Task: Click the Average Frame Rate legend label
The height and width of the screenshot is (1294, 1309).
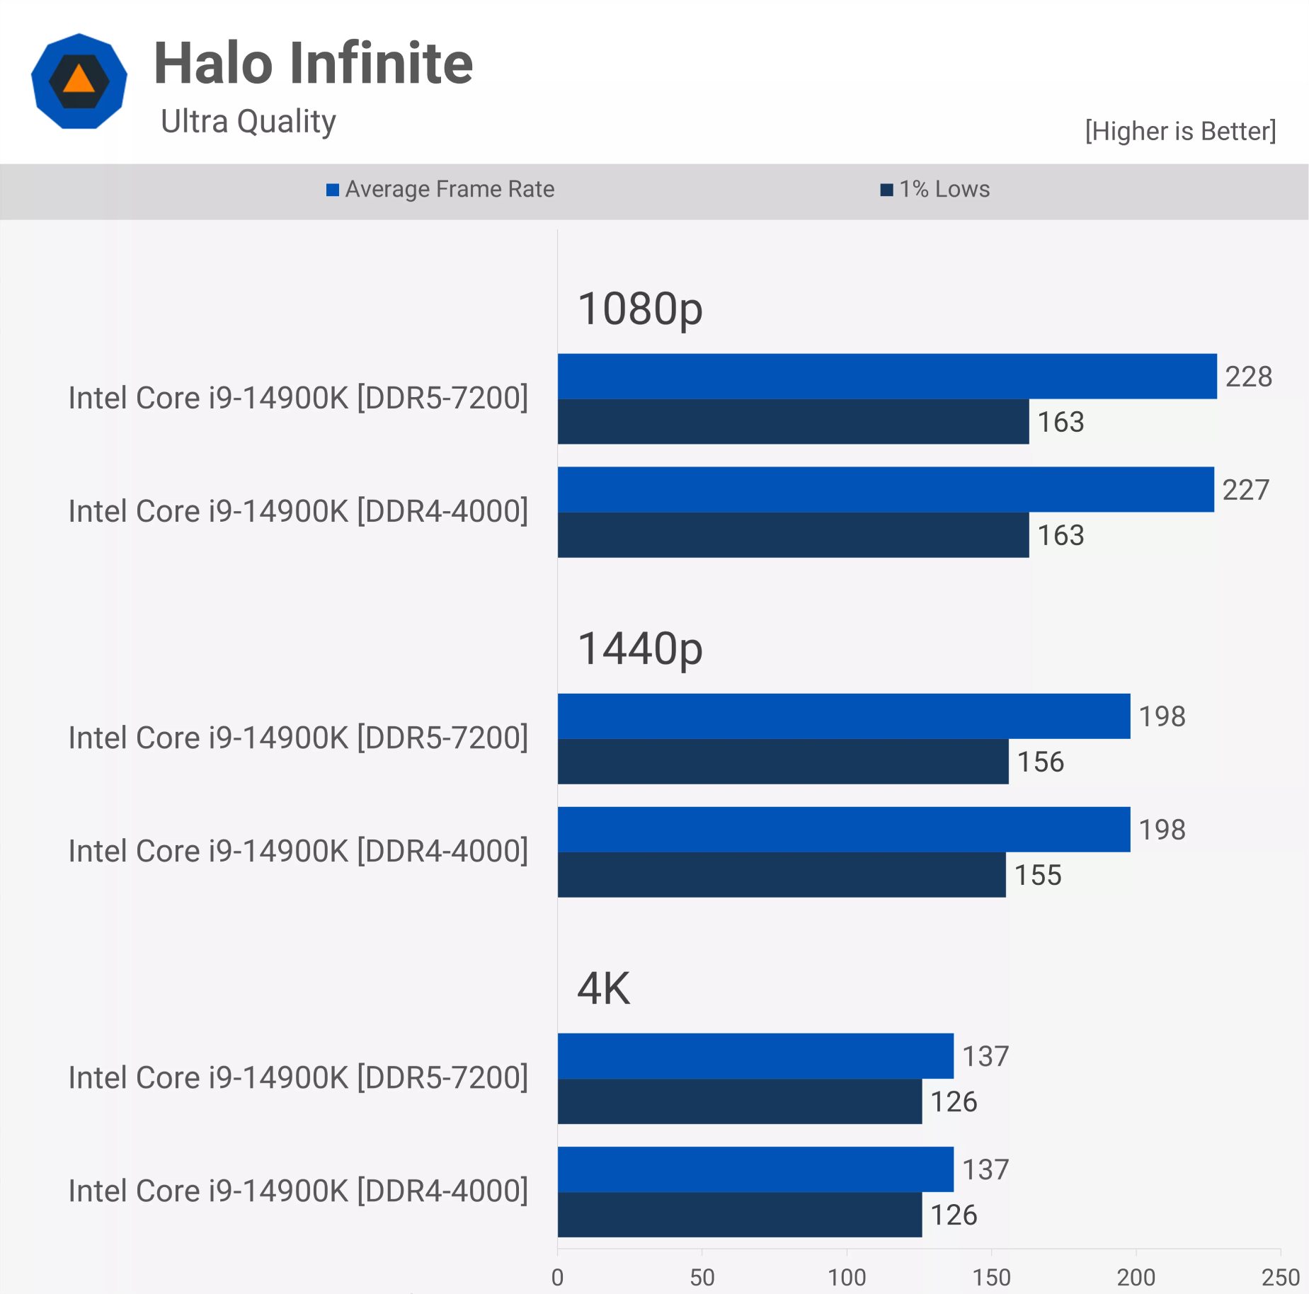Action: click(450, 189)
